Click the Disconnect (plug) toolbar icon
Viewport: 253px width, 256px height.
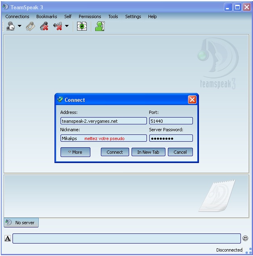tap(30, 26)
